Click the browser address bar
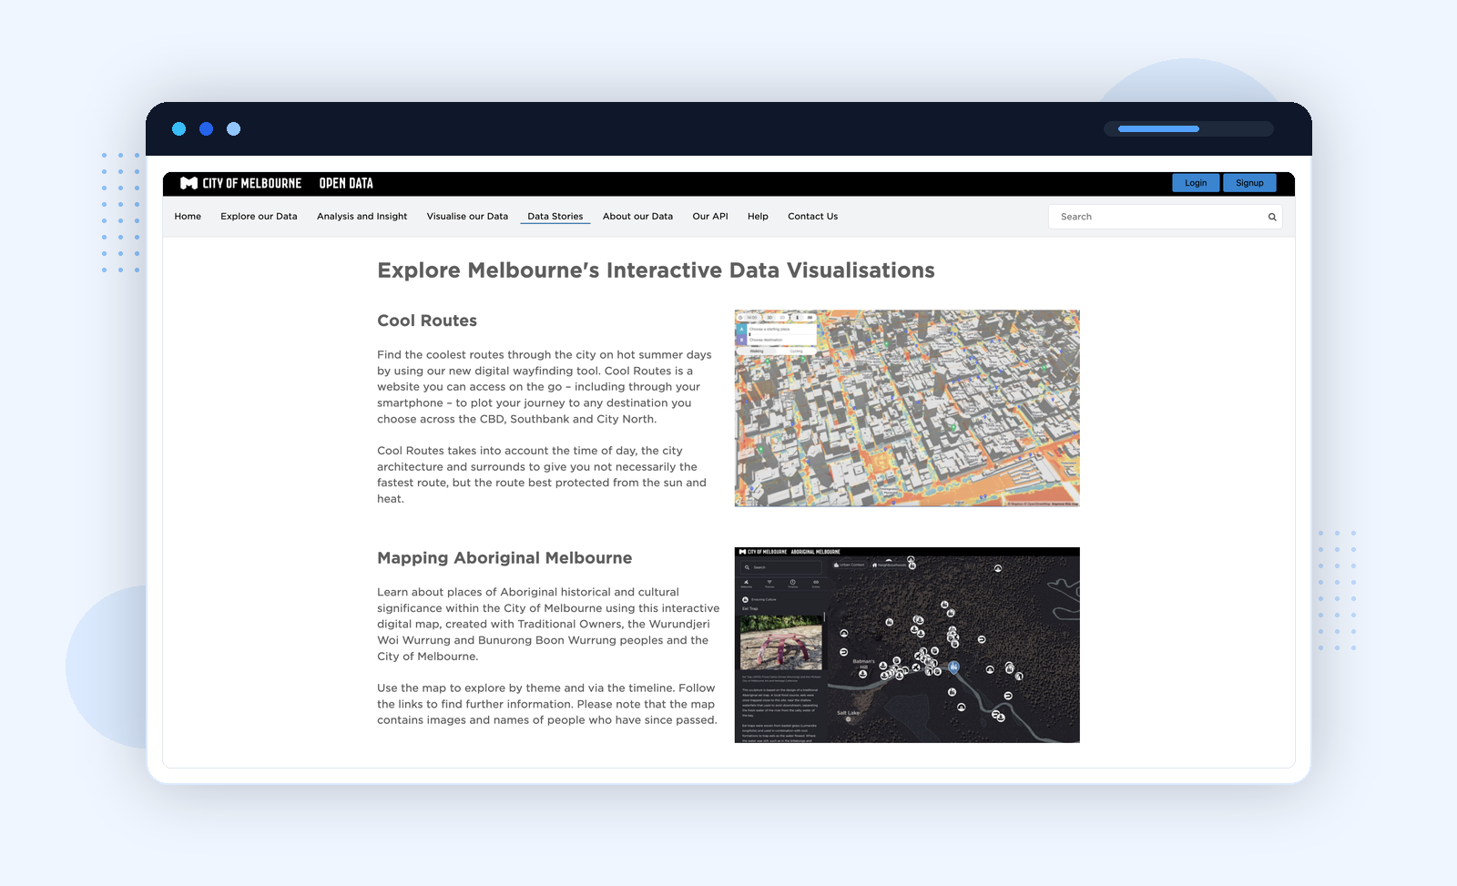The image size is (1457, 886). point(1188,129)
